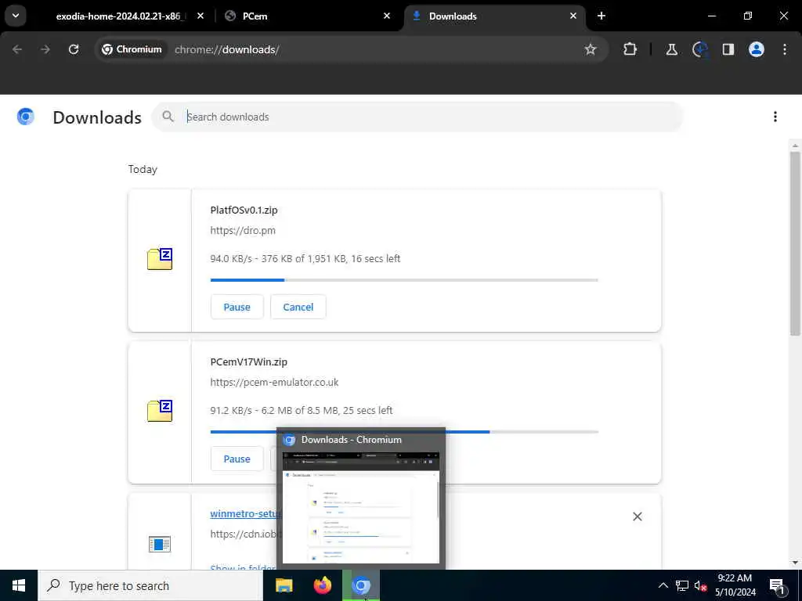Open the Windows Start menu
This screenshot has width=802, height=601.
click(19, 585)
